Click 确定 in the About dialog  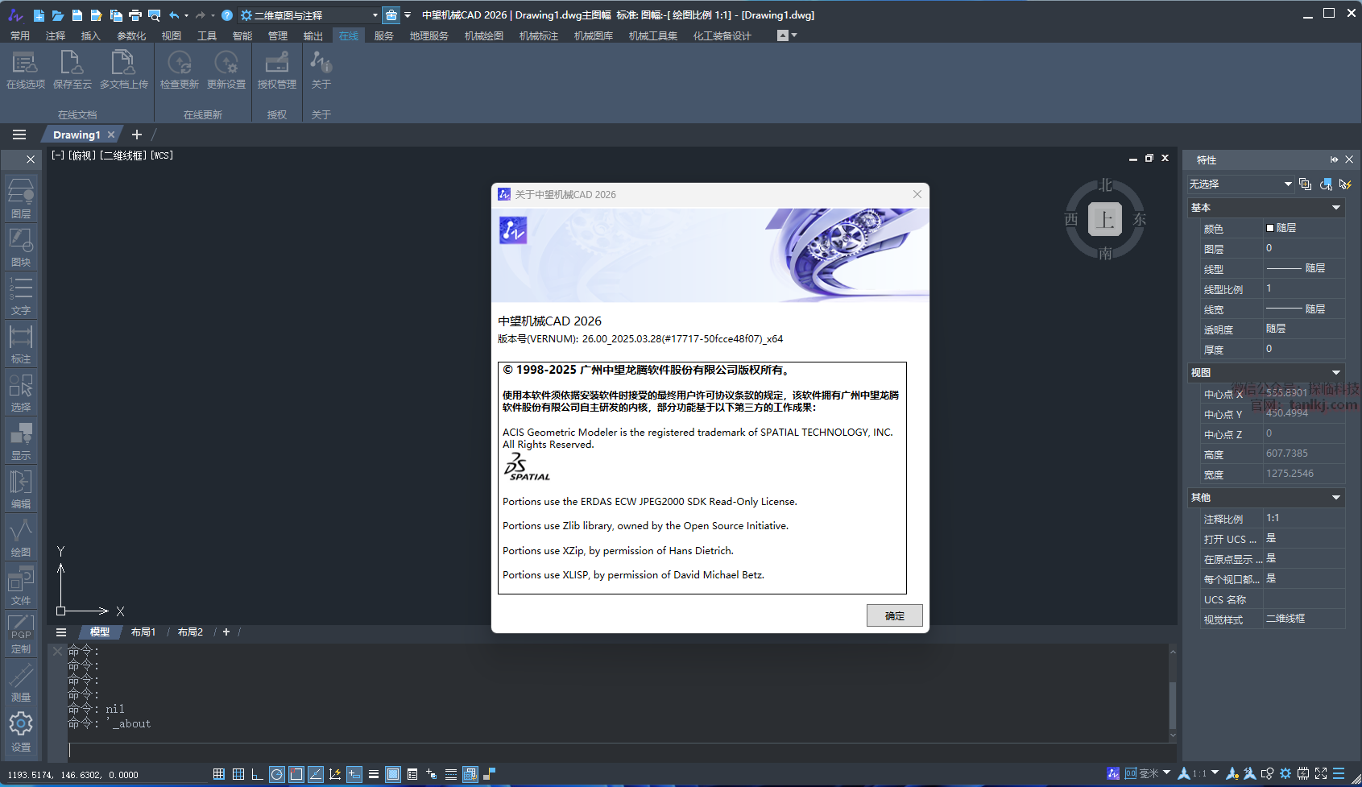(895, 615)
